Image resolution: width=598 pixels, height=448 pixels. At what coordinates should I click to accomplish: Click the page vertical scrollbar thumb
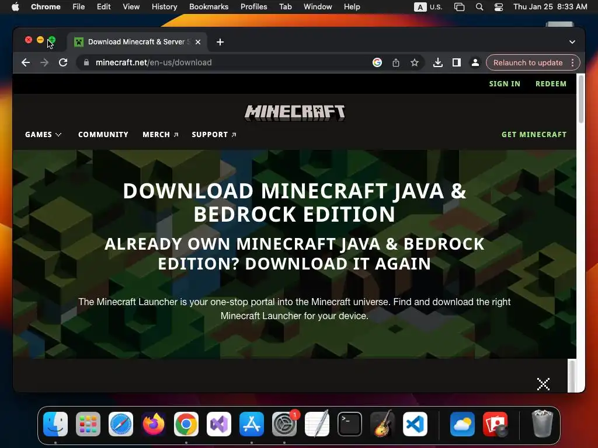[581, 99]
